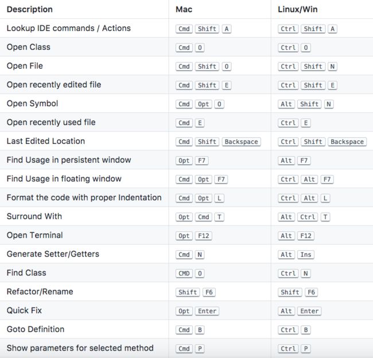Click the Ins key badge

(x=306, y=255)
